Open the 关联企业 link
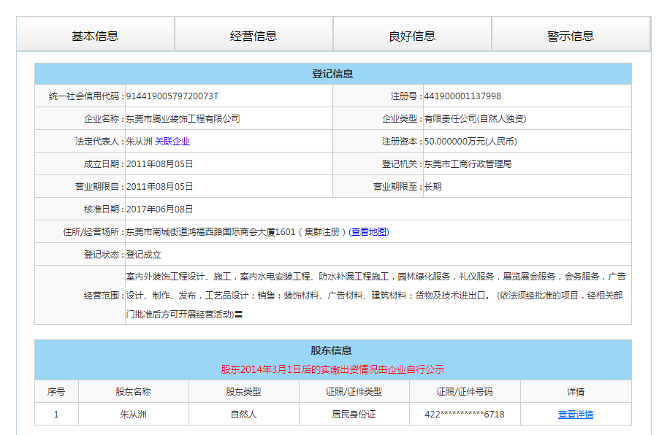The image size is (659, 435). point(172,142)
